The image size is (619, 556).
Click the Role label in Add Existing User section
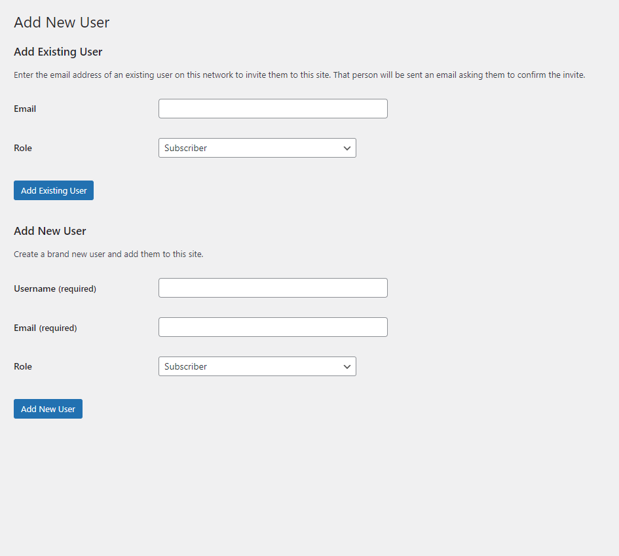click(x=23, y=148)
